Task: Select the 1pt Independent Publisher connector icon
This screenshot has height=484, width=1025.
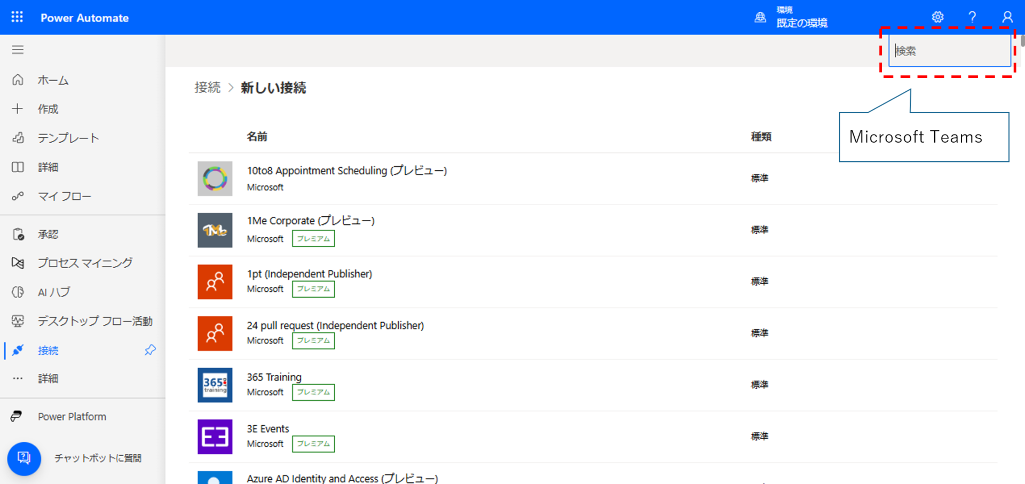Action: tap(215, 282)
